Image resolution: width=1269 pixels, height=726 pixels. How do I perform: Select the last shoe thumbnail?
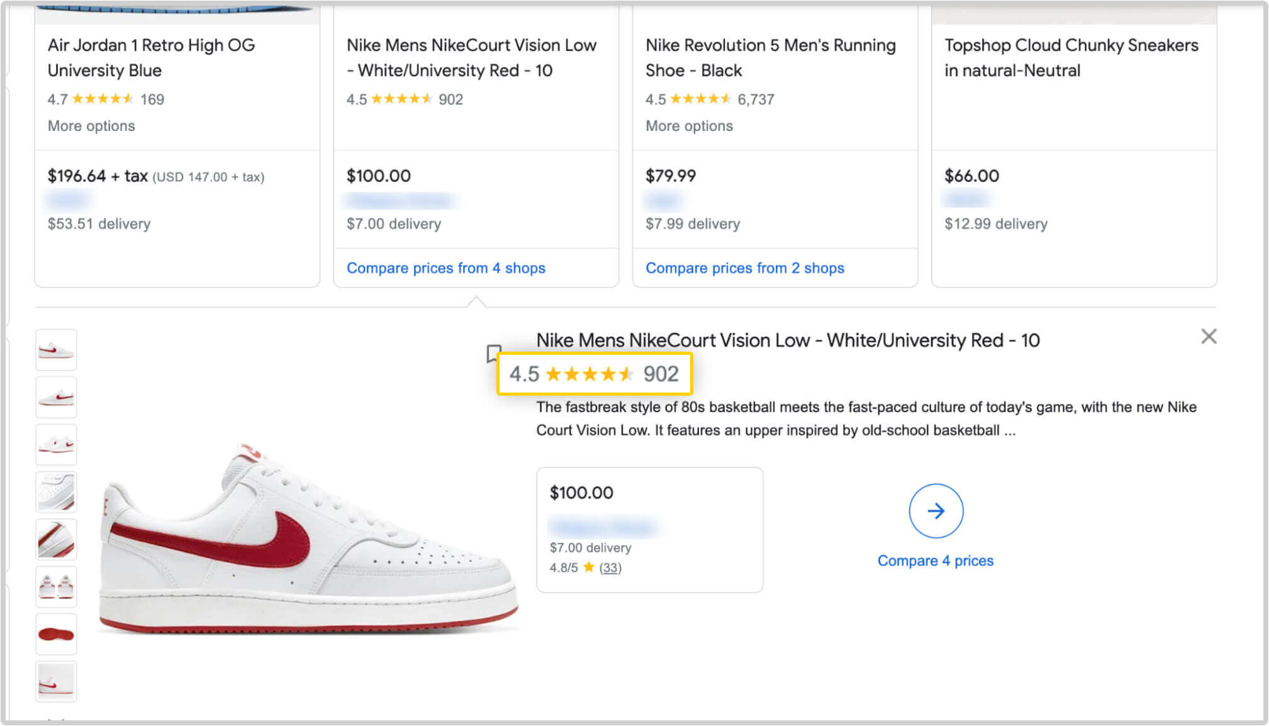point(56,681)
